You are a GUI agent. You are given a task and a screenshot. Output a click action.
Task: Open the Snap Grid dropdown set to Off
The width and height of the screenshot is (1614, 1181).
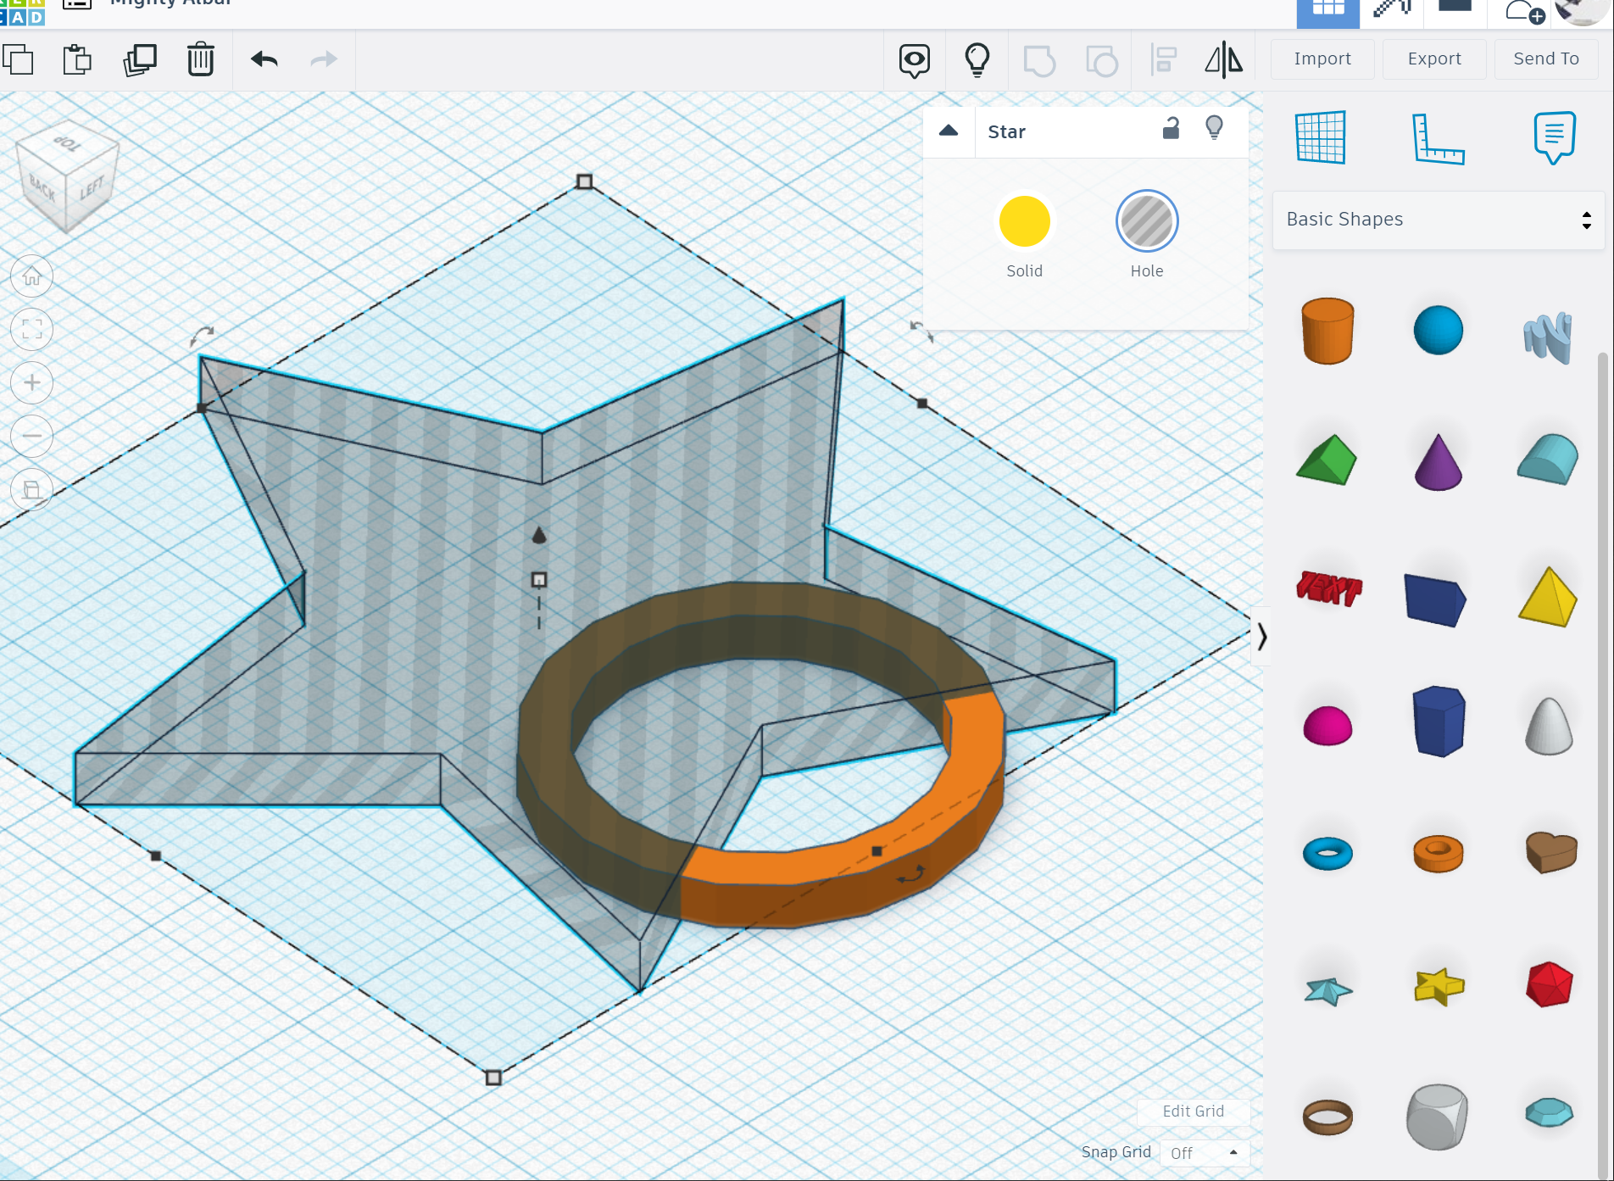(x=1204, y=1153)
